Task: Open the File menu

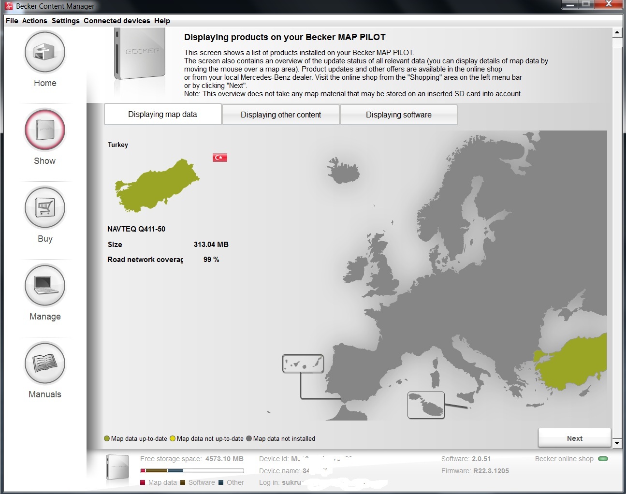Action: 12,21
